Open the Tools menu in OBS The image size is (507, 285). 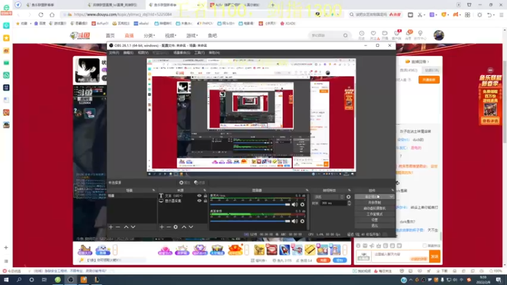click(199, 53)
